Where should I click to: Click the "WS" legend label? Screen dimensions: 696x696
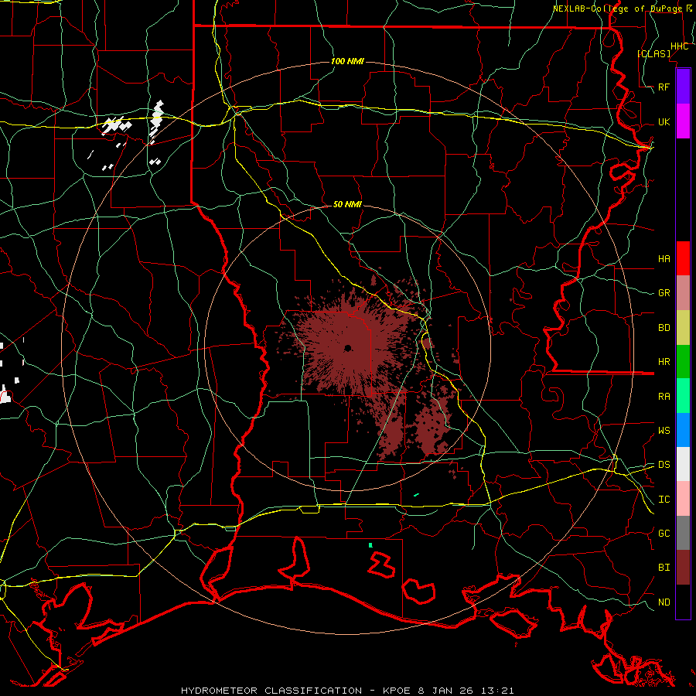[x=664, y=431]
